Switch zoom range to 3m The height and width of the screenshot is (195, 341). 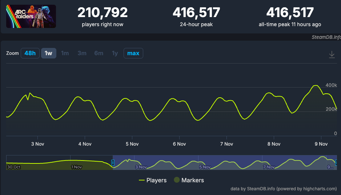(x=82, y=53)
